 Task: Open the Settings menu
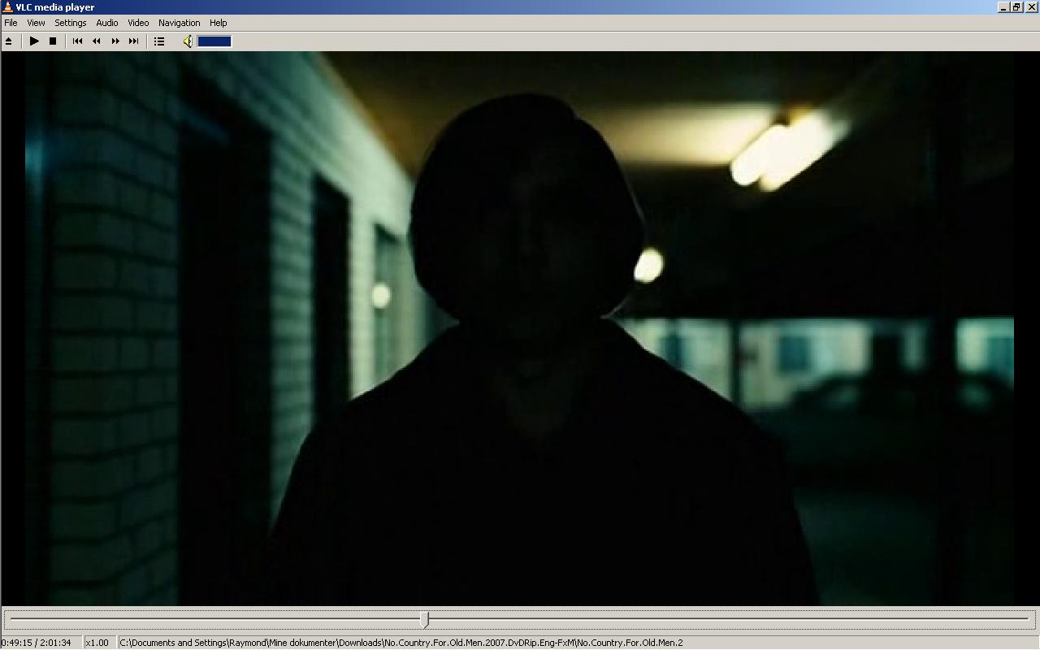[71, 23]
